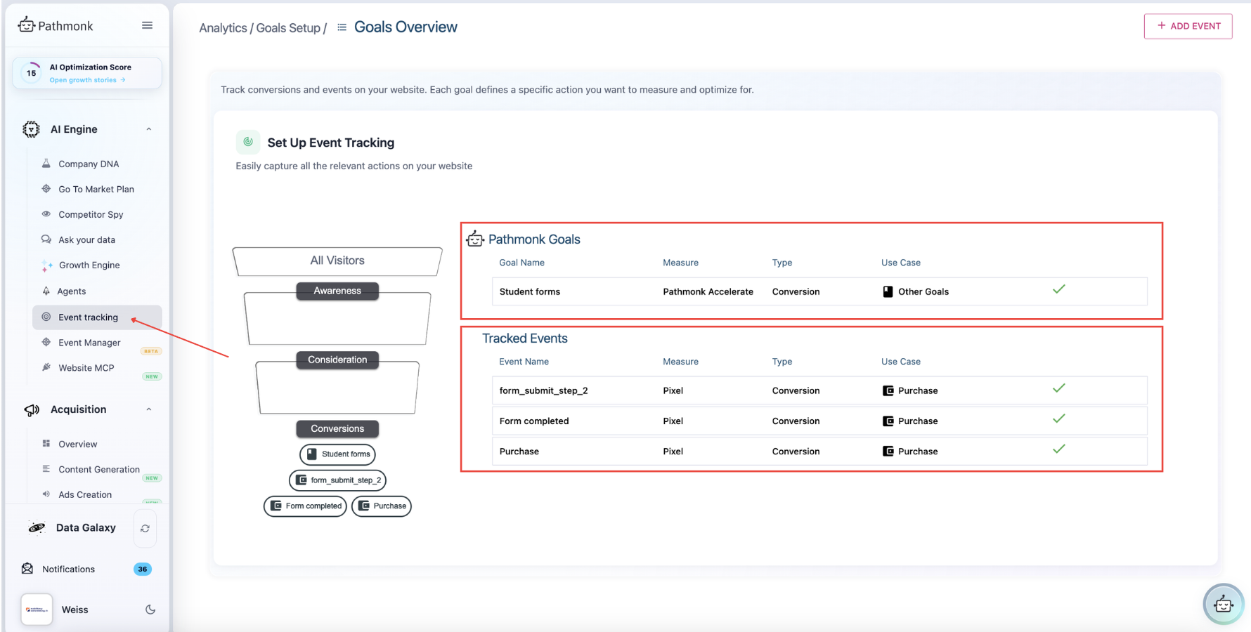Open growth stories link
The width and height of the screenshot is (1251, 632).
pyautogui.click(x=87, y=80)
